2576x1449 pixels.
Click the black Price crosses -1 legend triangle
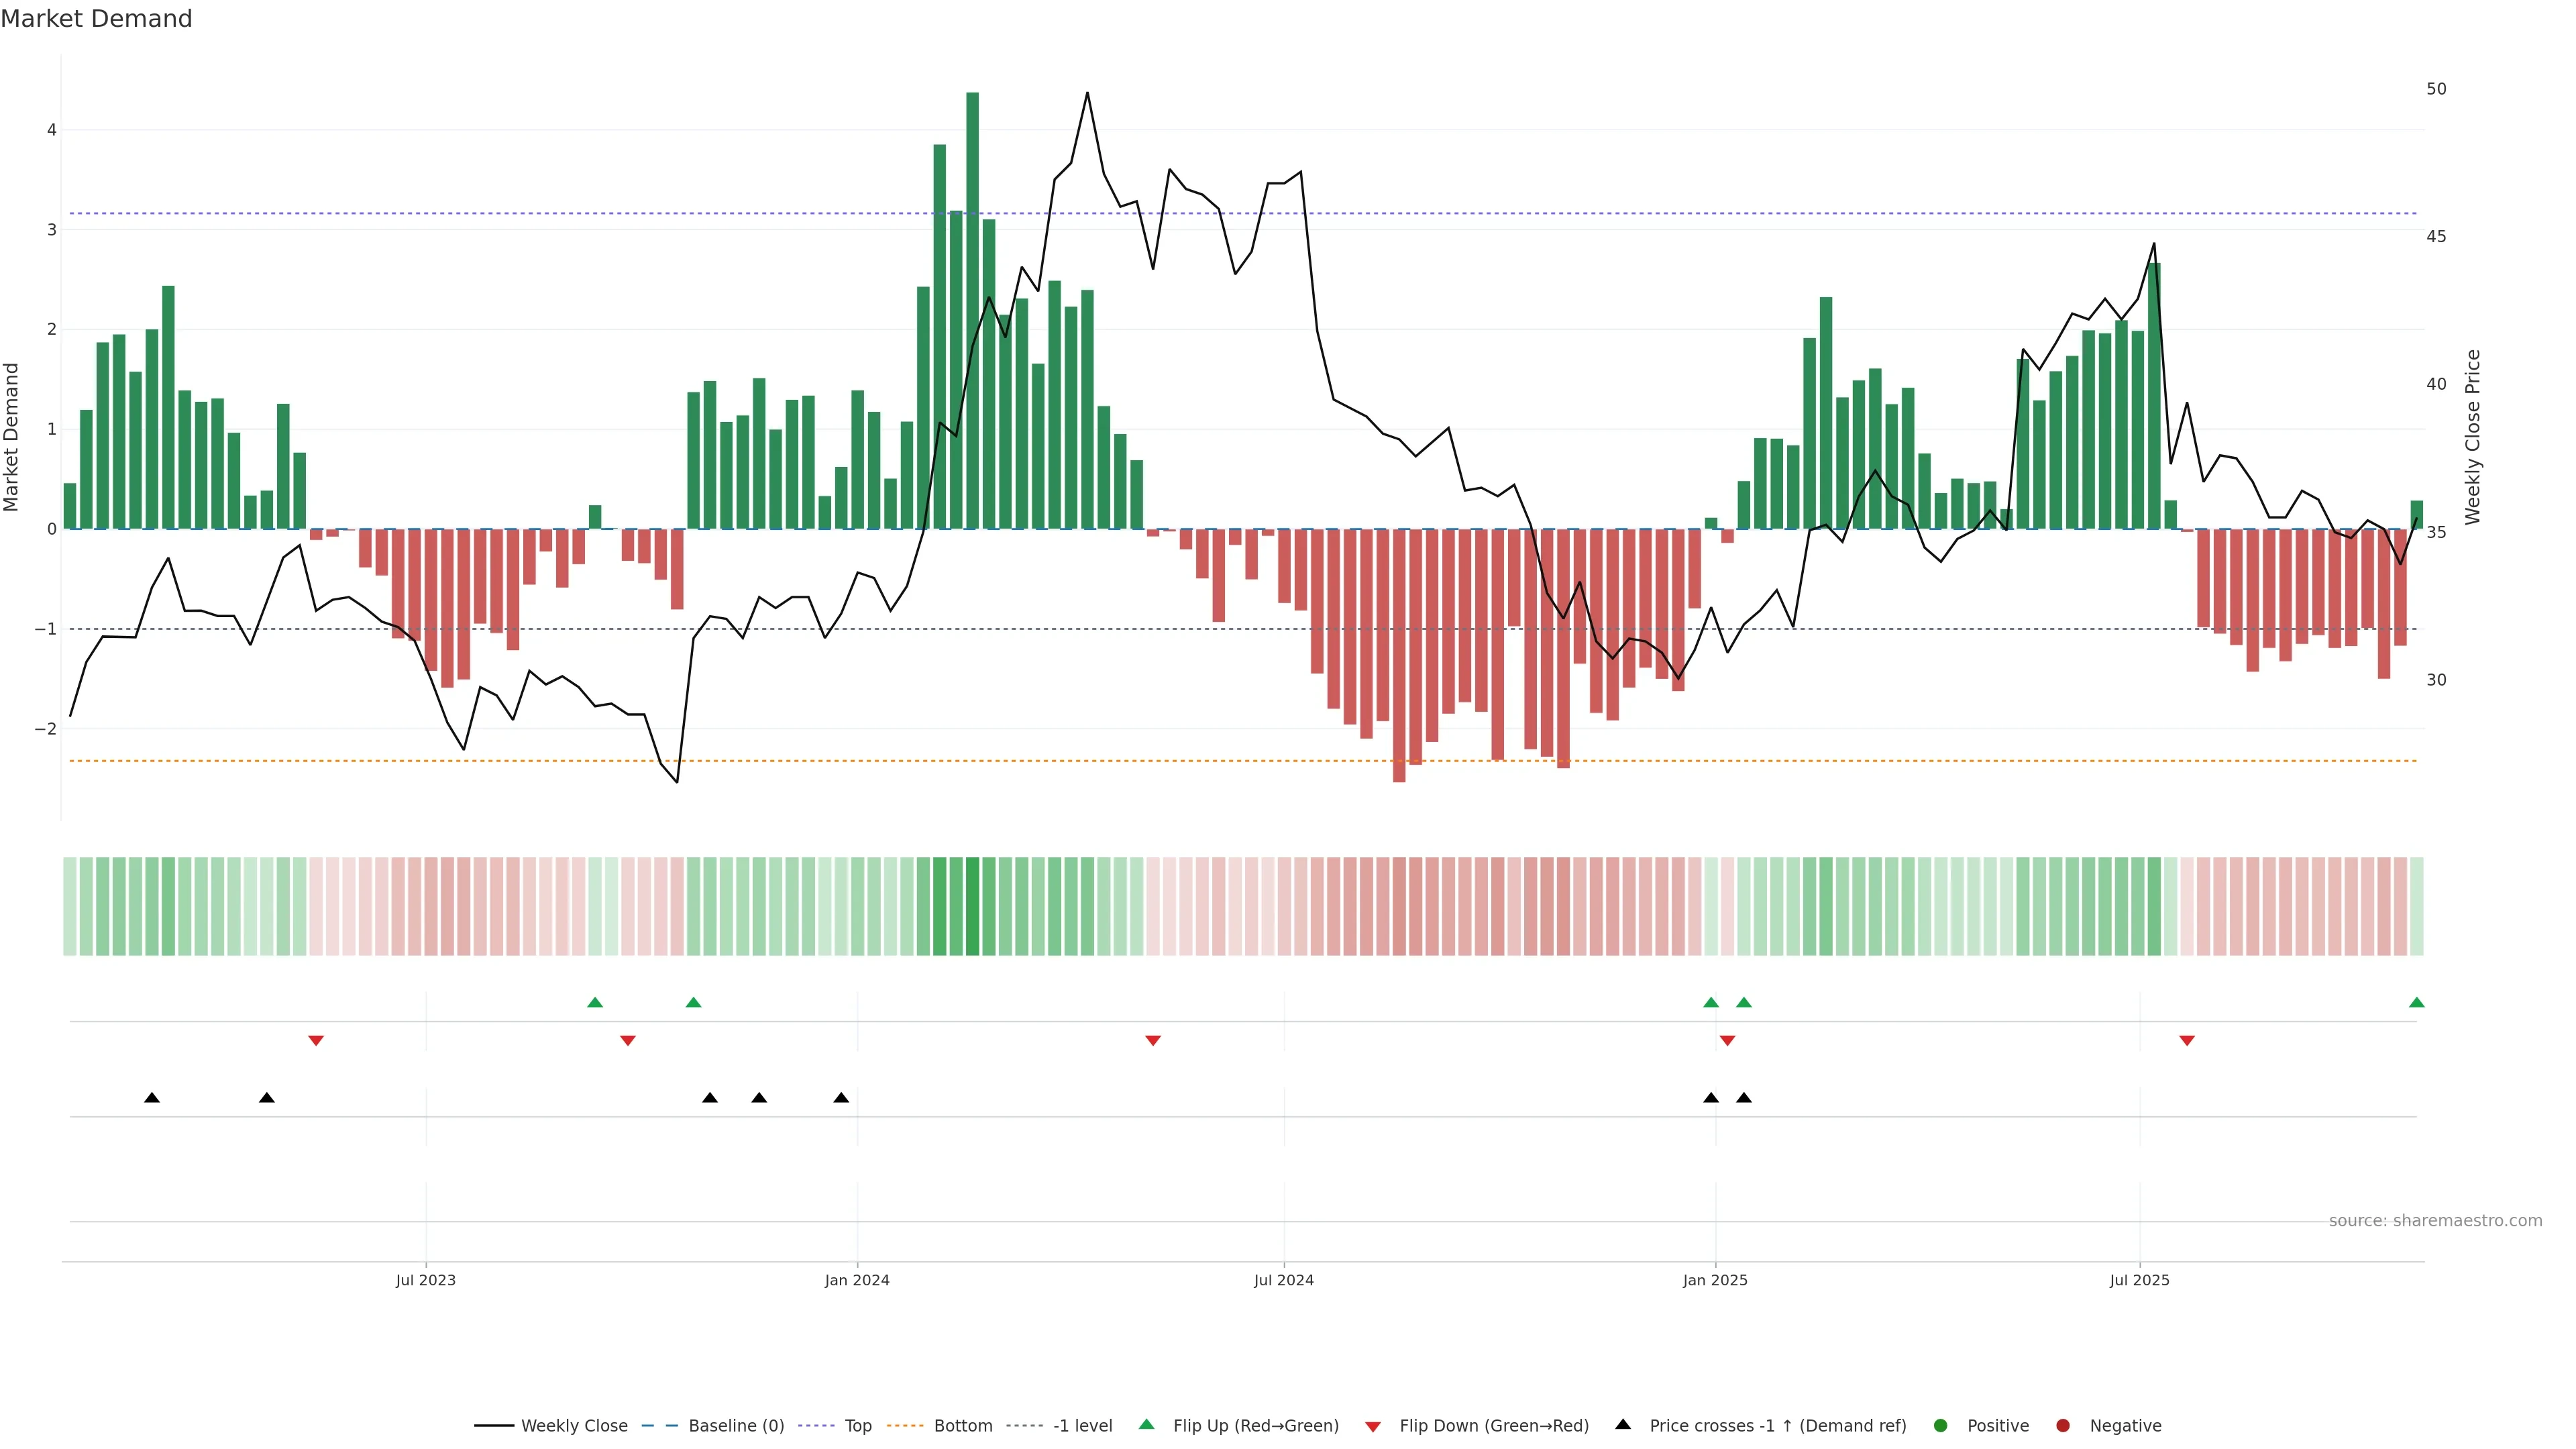coord(1623,1425)
